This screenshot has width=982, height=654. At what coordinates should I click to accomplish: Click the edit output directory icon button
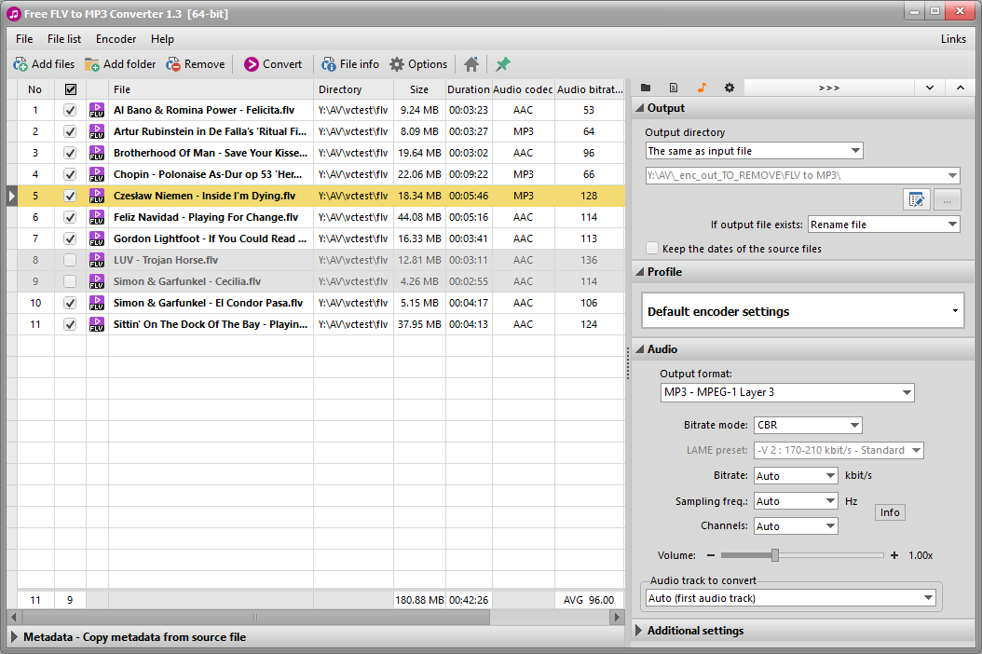click(917, 199)
